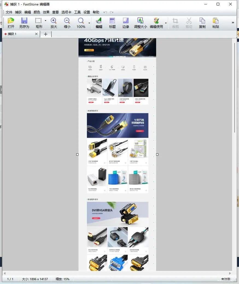Screen dimensions: 239x284
Task: Open the 查看 menu
Action: coord(56,12)
